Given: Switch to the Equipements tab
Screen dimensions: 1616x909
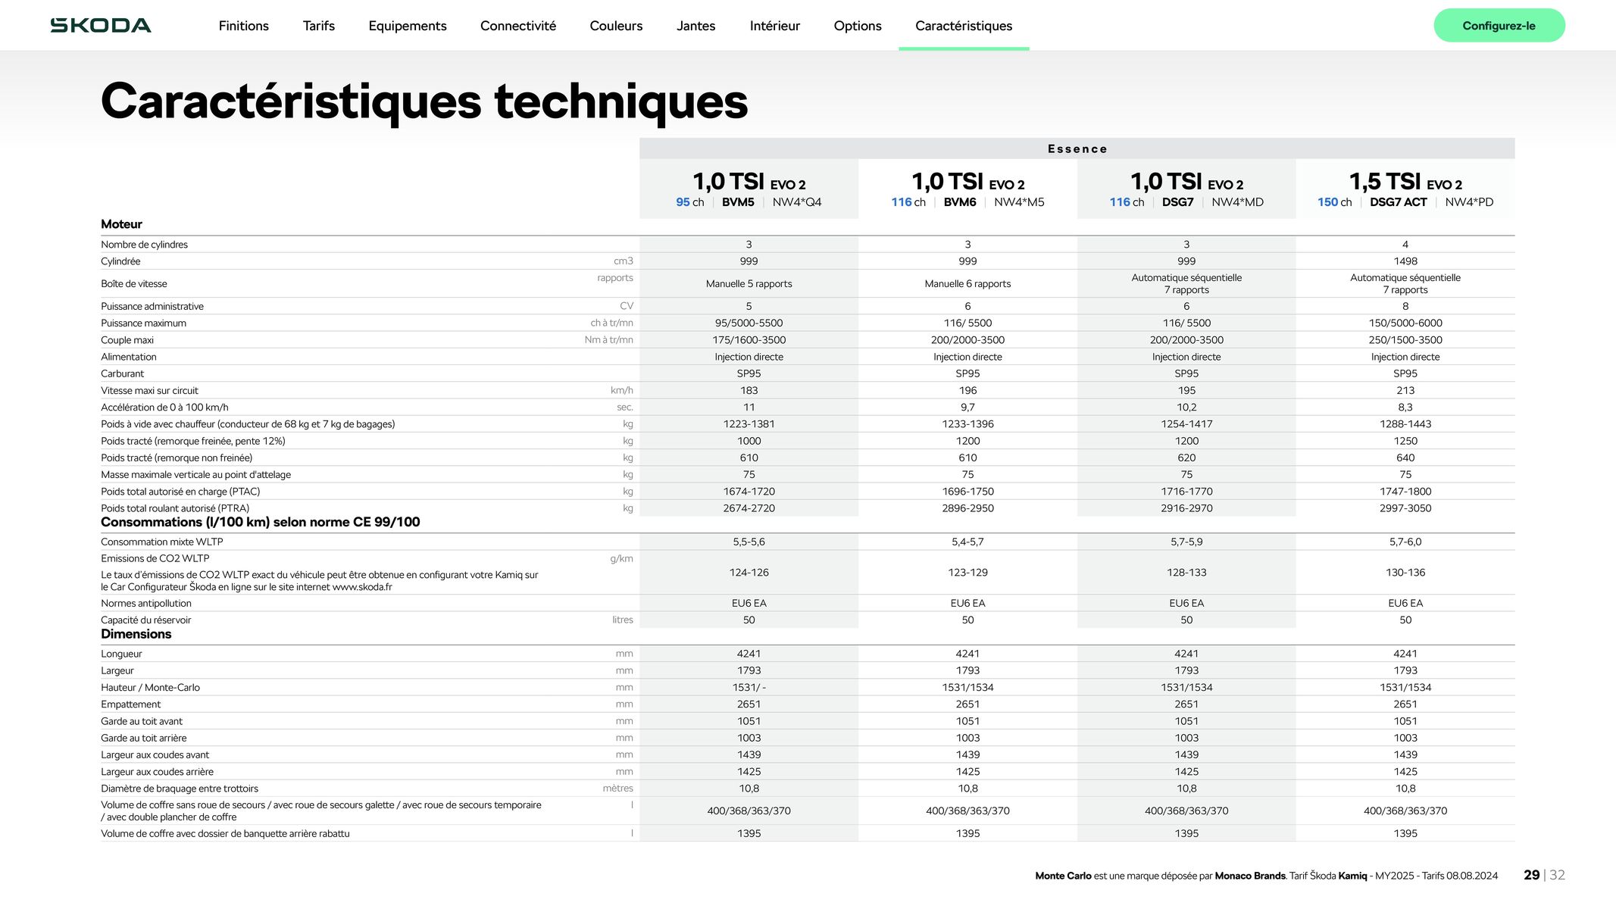Looking at the screenshot, I should [x=408, y=26].
